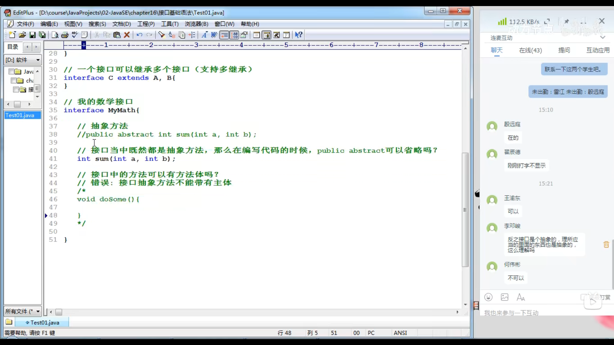Screen dimensions: 614x345
Task: Select Test01.java in the file list
Action: tap(20, 115)
